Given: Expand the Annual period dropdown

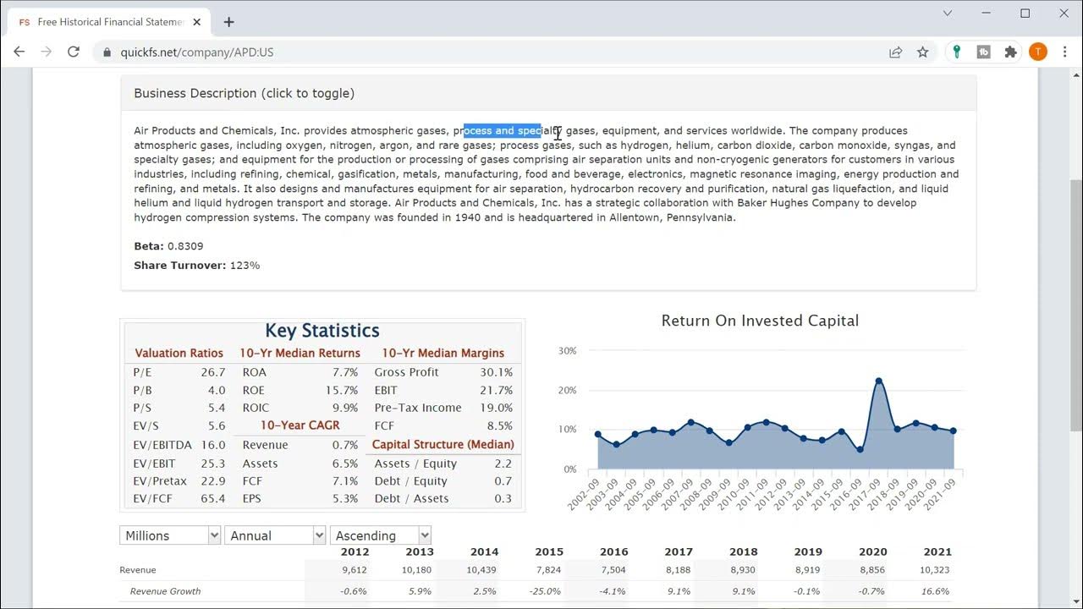Looking at the screenshot, I should pyautogui.click(x=275, y=535).
